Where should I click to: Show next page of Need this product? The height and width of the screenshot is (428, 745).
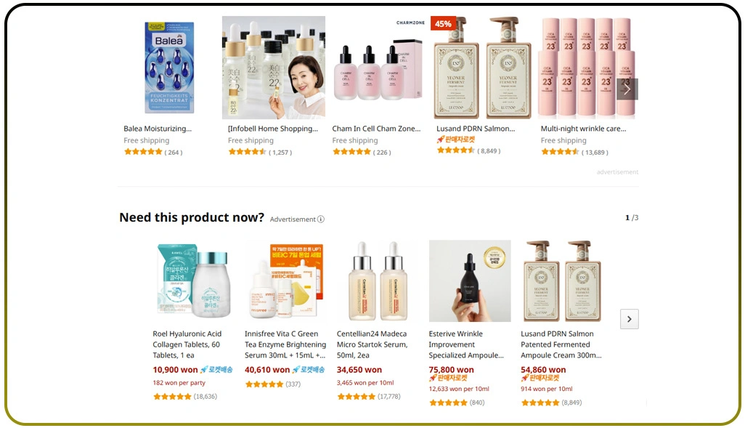629,319
